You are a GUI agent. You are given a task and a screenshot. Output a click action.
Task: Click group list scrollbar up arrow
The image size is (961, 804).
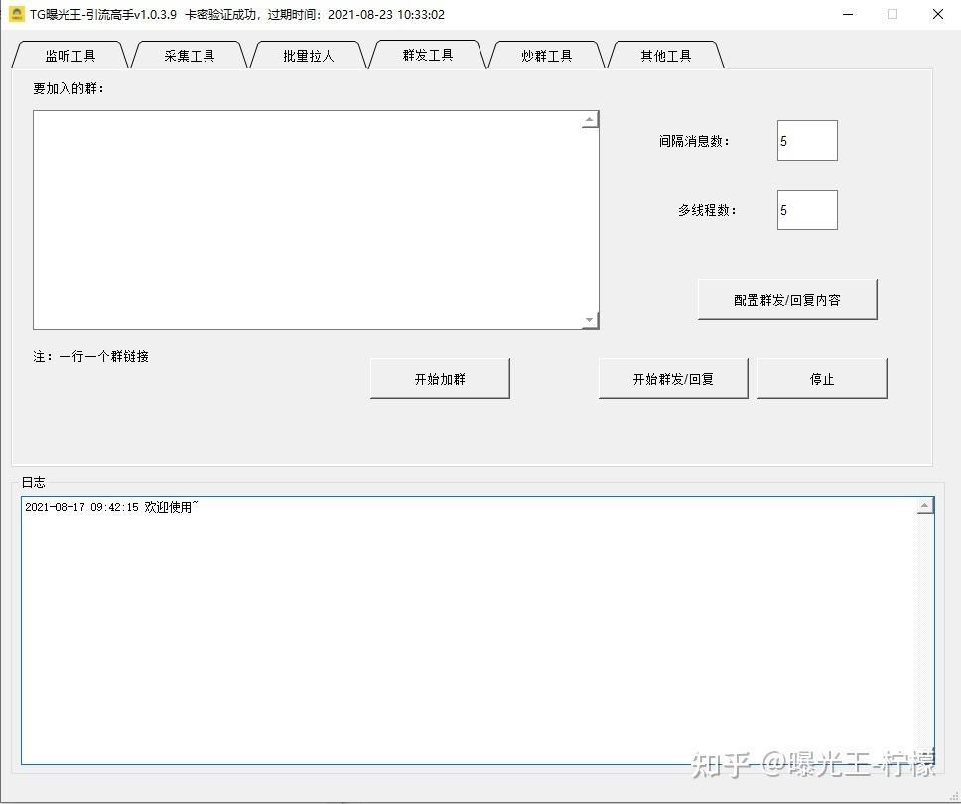click(x=590, y=120)
